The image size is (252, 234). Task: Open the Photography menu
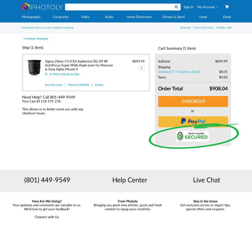click(x=31, y=17)
